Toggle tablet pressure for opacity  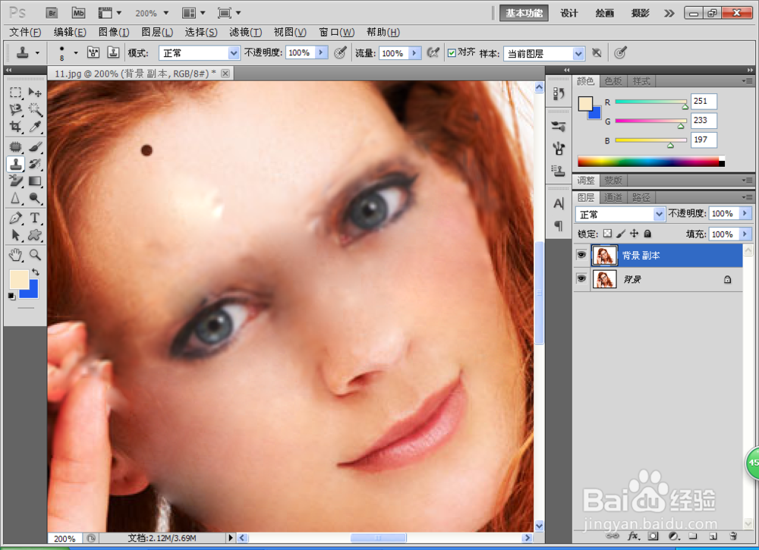(x=340, y=52)
